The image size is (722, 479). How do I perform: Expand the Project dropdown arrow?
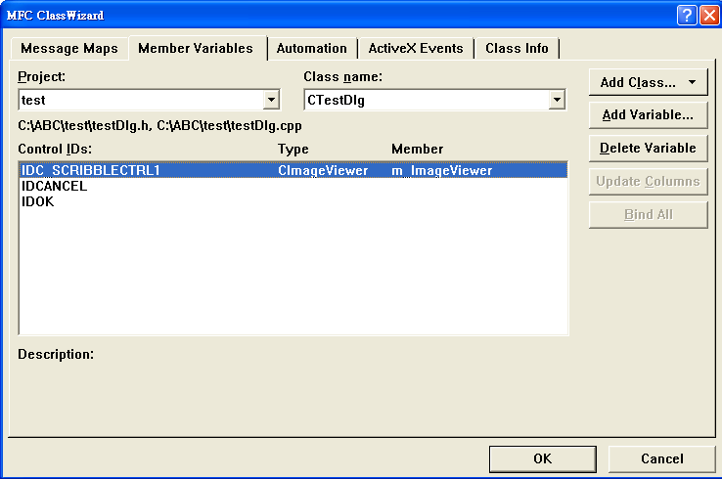tap(271, 100)
